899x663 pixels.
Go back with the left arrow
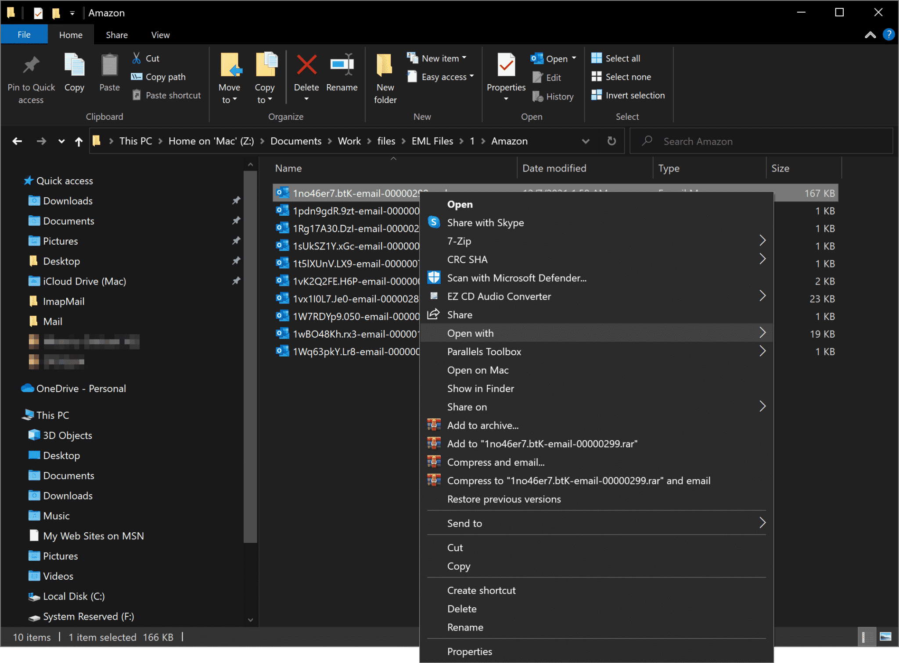point(17,141)
